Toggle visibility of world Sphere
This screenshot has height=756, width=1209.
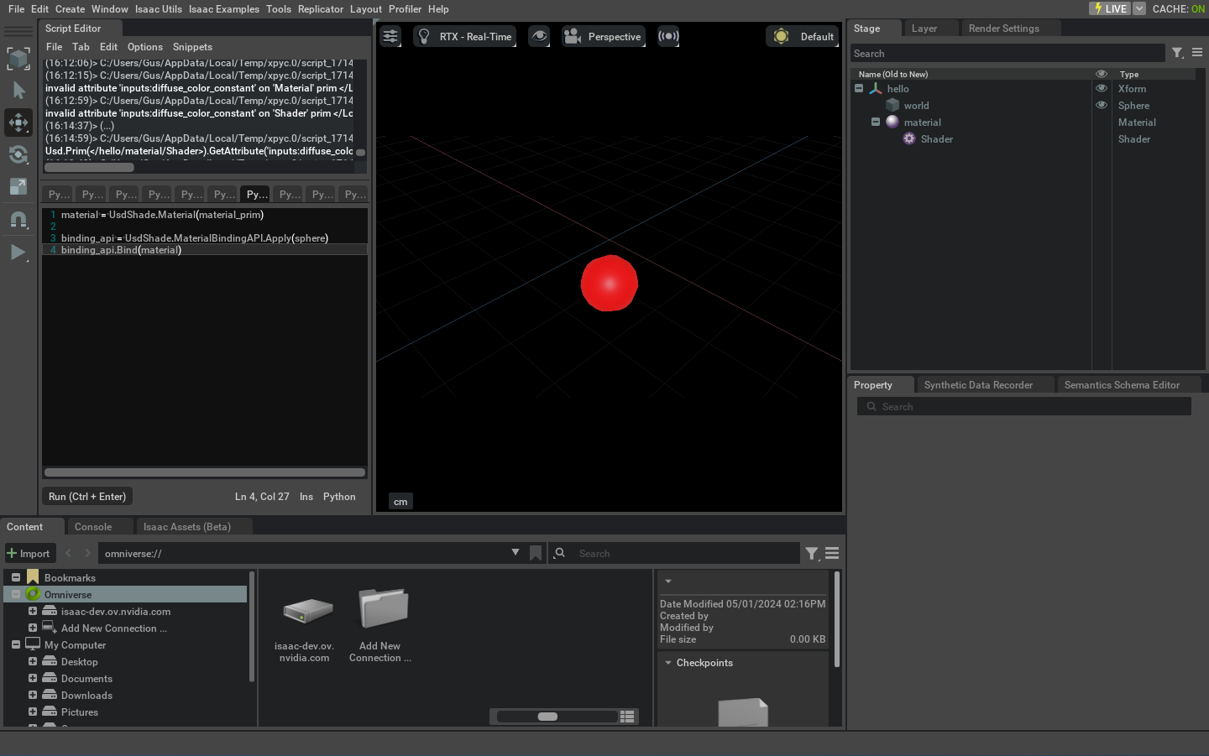1102,105
